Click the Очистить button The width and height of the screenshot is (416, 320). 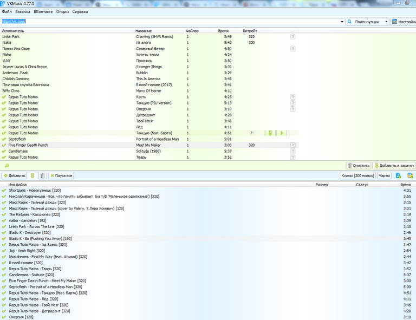pos(359,166)
